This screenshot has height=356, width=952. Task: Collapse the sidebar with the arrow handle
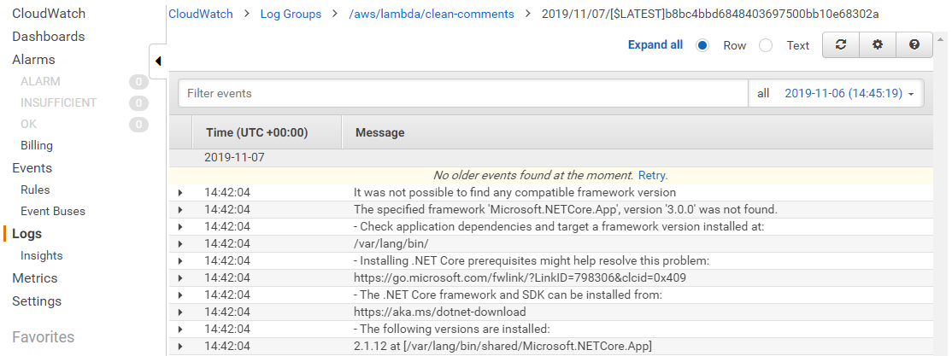pos(158,61)
